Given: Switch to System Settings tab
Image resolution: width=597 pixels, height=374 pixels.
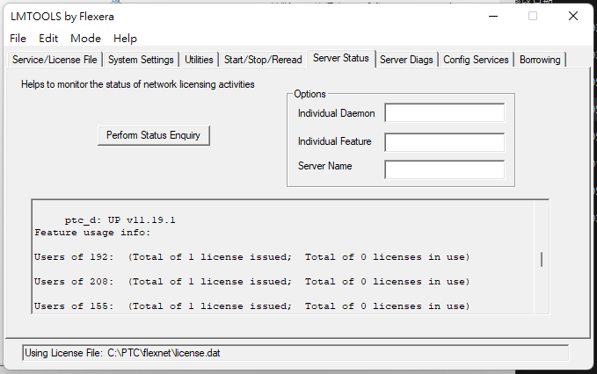Looking at the screenshot, I should click(x=141, y=60).
